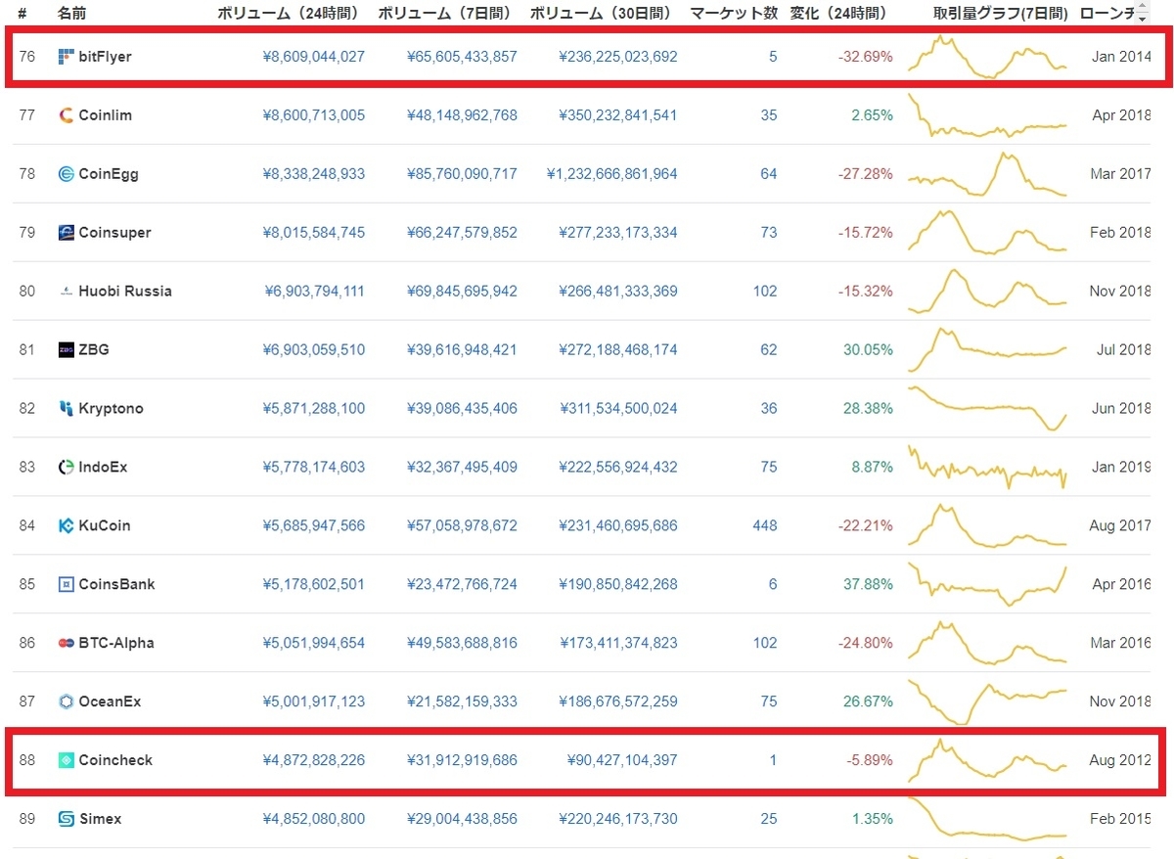Click Huobi Russia's market count 102
The height and width of the screenshot is (859, 1174).
[765, 292]
